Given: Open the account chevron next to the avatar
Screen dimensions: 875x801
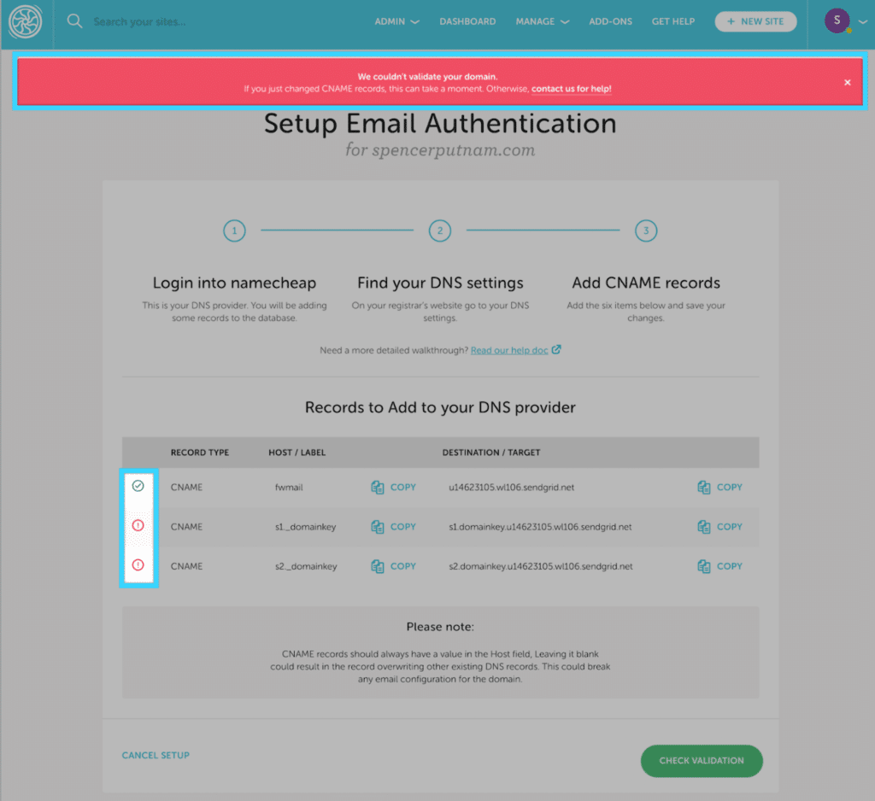Looking at the screenshot, I should (861, 21).
